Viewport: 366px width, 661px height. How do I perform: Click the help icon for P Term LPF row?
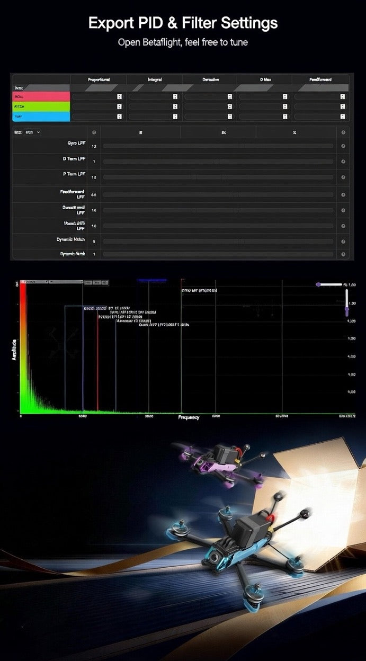point(343,177)
